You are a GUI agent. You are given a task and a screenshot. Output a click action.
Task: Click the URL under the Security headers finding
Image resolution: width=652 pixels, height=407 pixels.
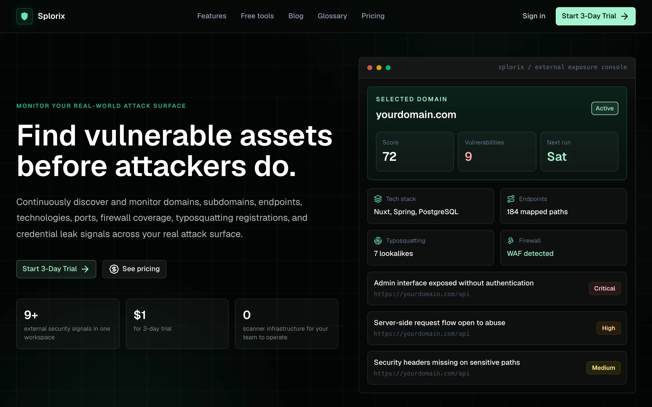422,374
